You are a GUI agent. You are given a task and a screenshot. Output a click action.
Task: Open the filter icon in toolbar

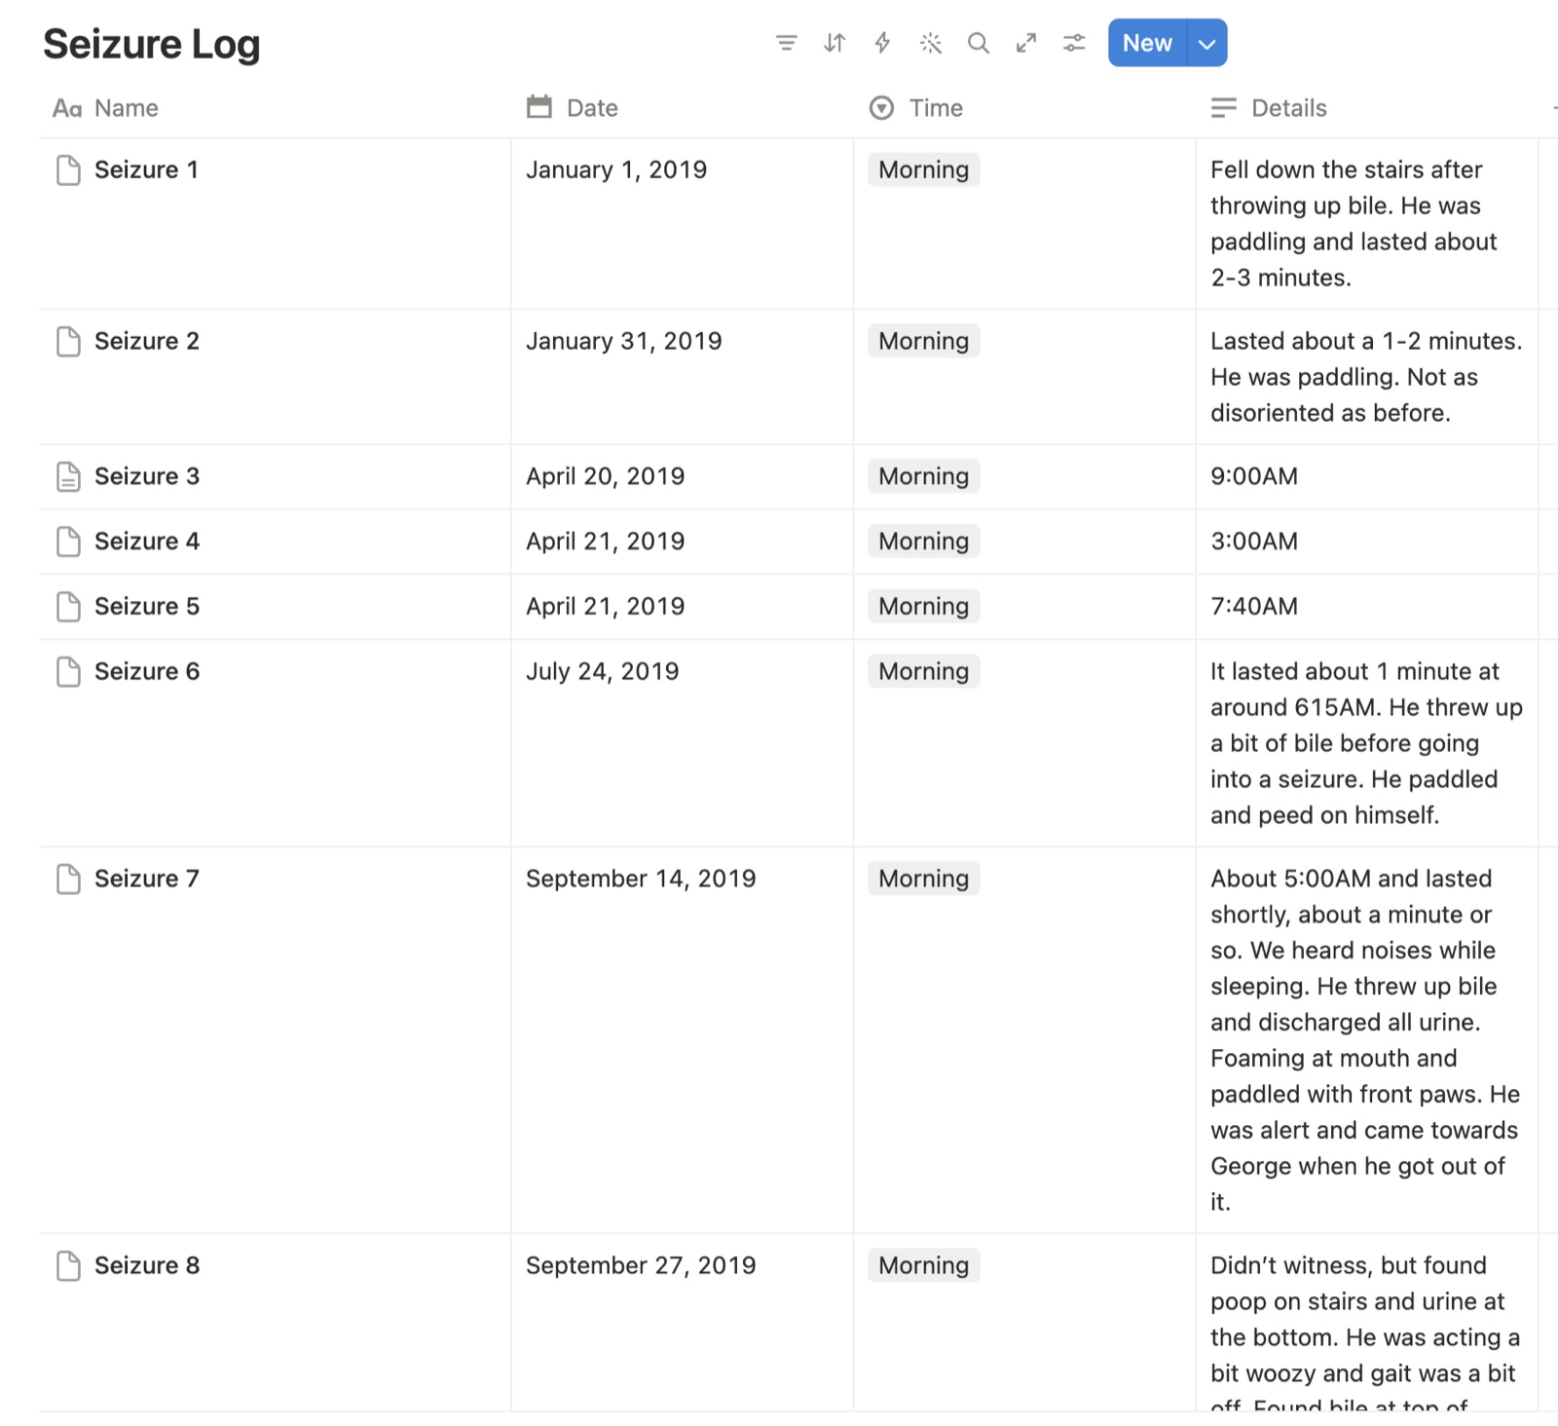(786, 43)
